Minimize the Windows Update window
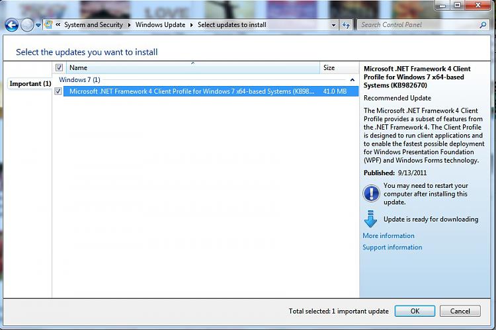 point(442,5)
